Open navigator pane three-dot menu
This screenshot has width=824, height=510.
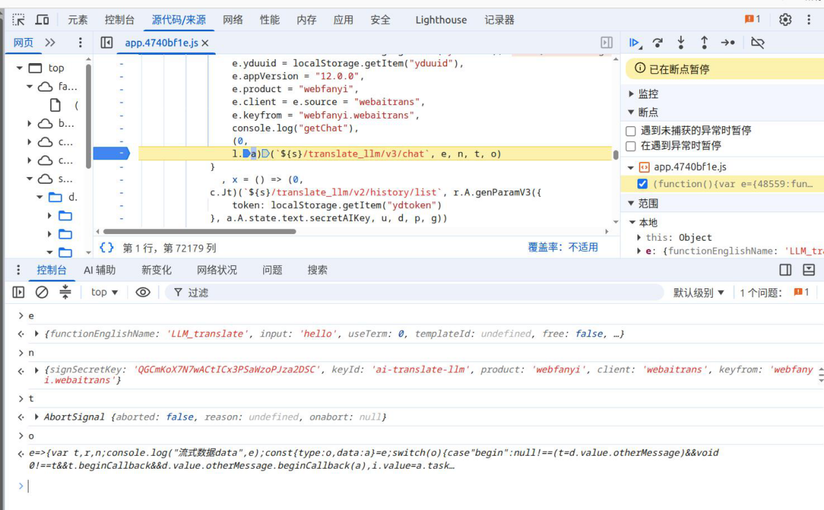pyautogui.click(x=80, y=43)
